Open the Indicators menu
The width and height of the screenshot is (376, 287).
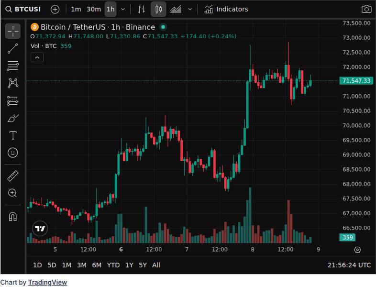click(x=226, y=10)
